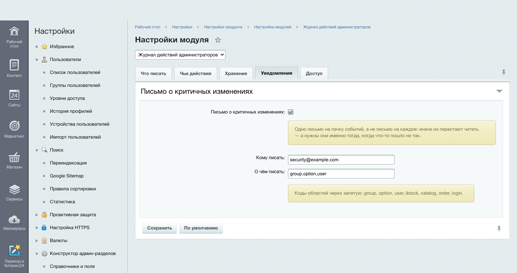This screenshot has height=273, width=517.
Task: Click the Кому писать email field
Action: pos(341,159)
